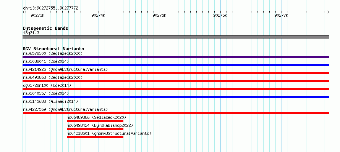Click the dgv1728n100 (Coe2014) label
Viewport: 340px width, 152px height.
click(47, 85)
